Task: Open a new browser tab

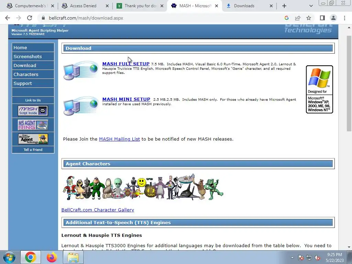Action: pos(284,6)
